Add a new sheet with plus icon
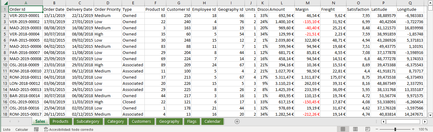Viewport: 433px width, 132px height. (x=237, y=122)
